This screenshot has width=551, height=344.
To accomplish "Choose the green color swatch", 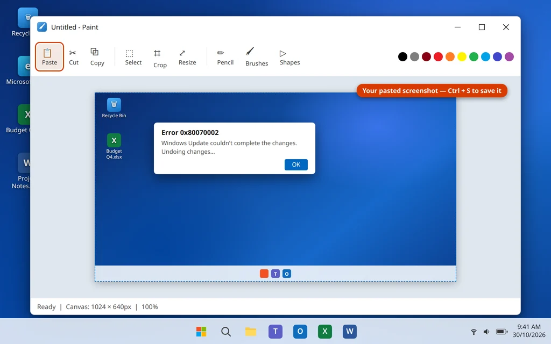I will (x=474, y=56).
